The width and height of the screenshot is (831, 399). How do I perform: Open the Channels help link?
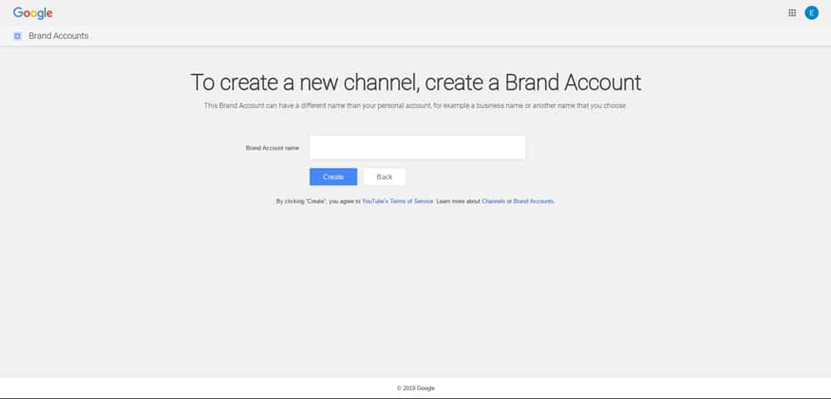[x=494, y=201]
